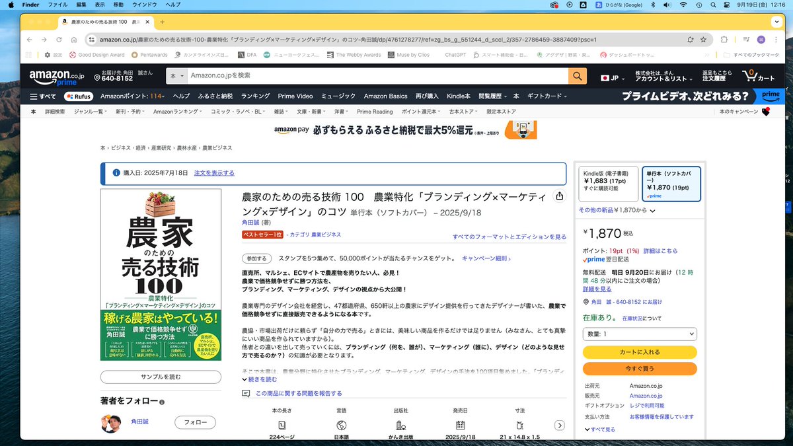Click the next arrow in book details carousel

point(559,426)
